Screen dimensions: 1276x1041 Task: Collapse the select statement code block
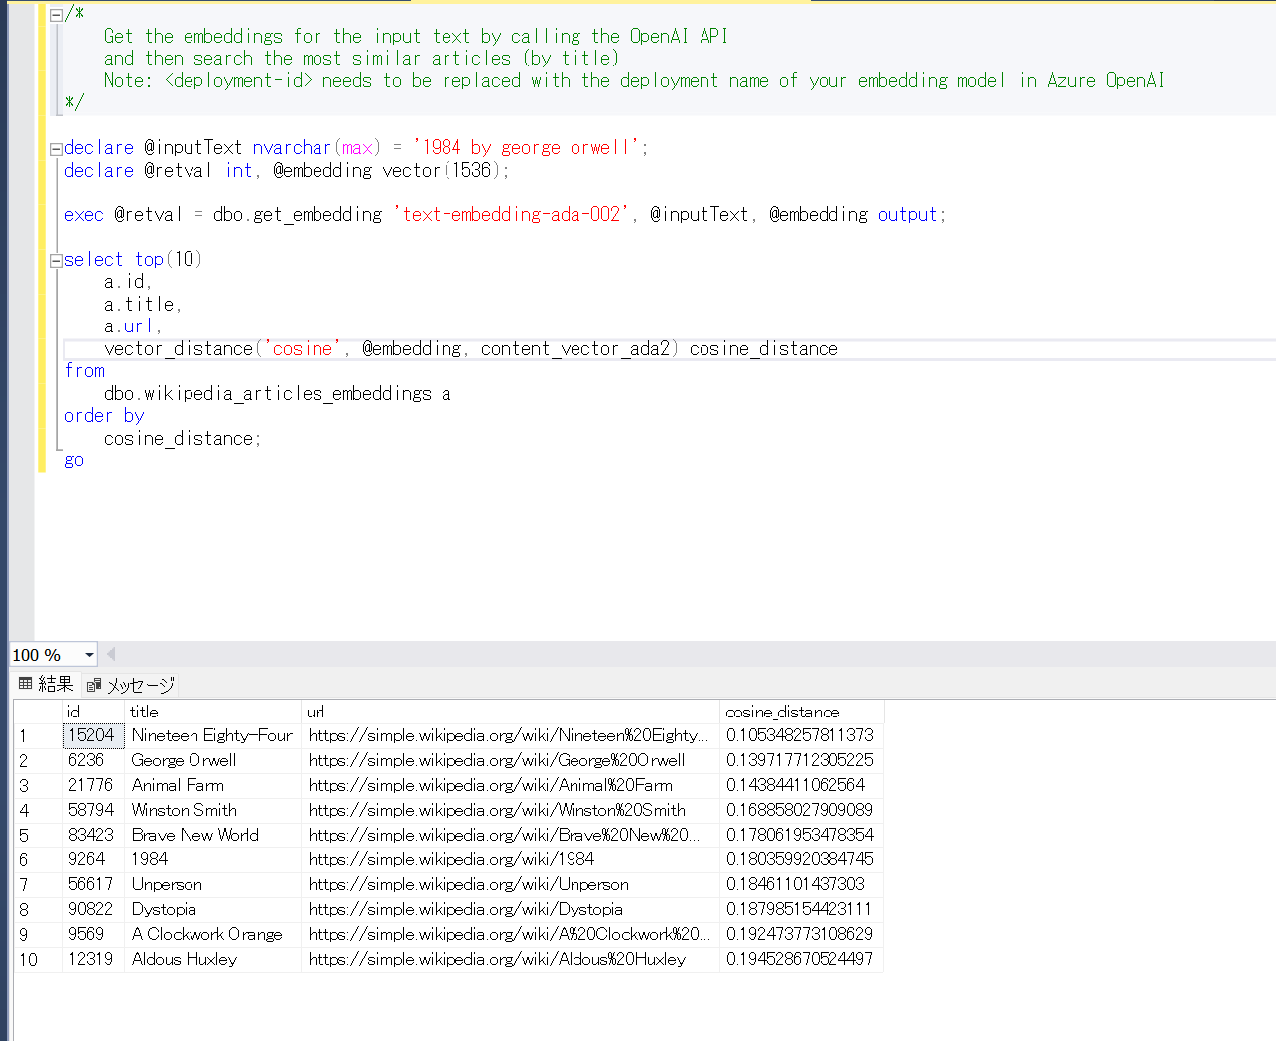57,259
